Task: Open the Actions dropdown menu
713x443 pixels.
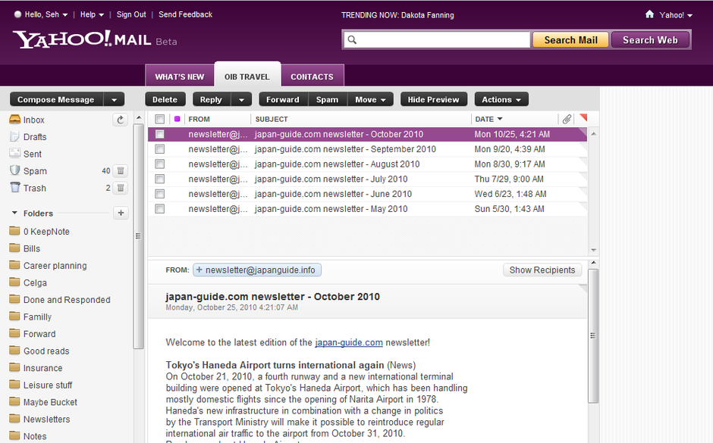Action: coord(501,99)
